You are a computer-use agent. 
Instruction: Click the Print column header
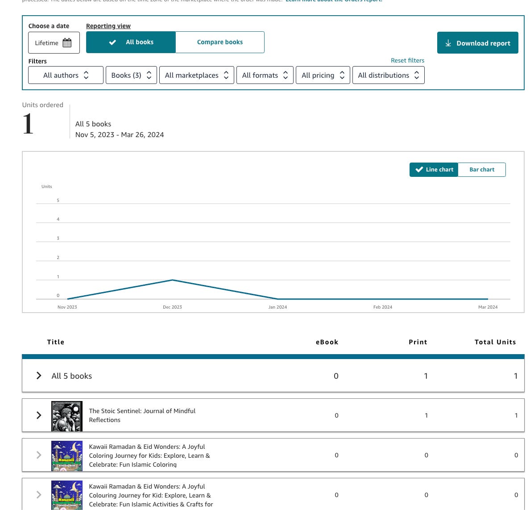(x=418, y=342)
